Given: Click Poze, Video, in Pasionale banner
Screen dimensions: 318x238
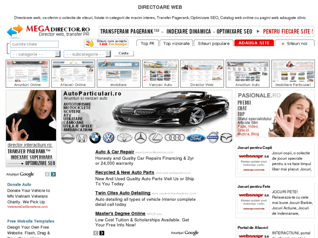Looking at the screenshot, I should pos(248,126).
